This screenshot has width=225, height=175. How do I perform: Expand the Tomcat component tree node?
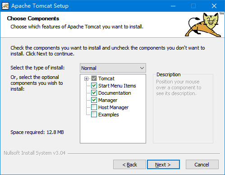(86, 78)
